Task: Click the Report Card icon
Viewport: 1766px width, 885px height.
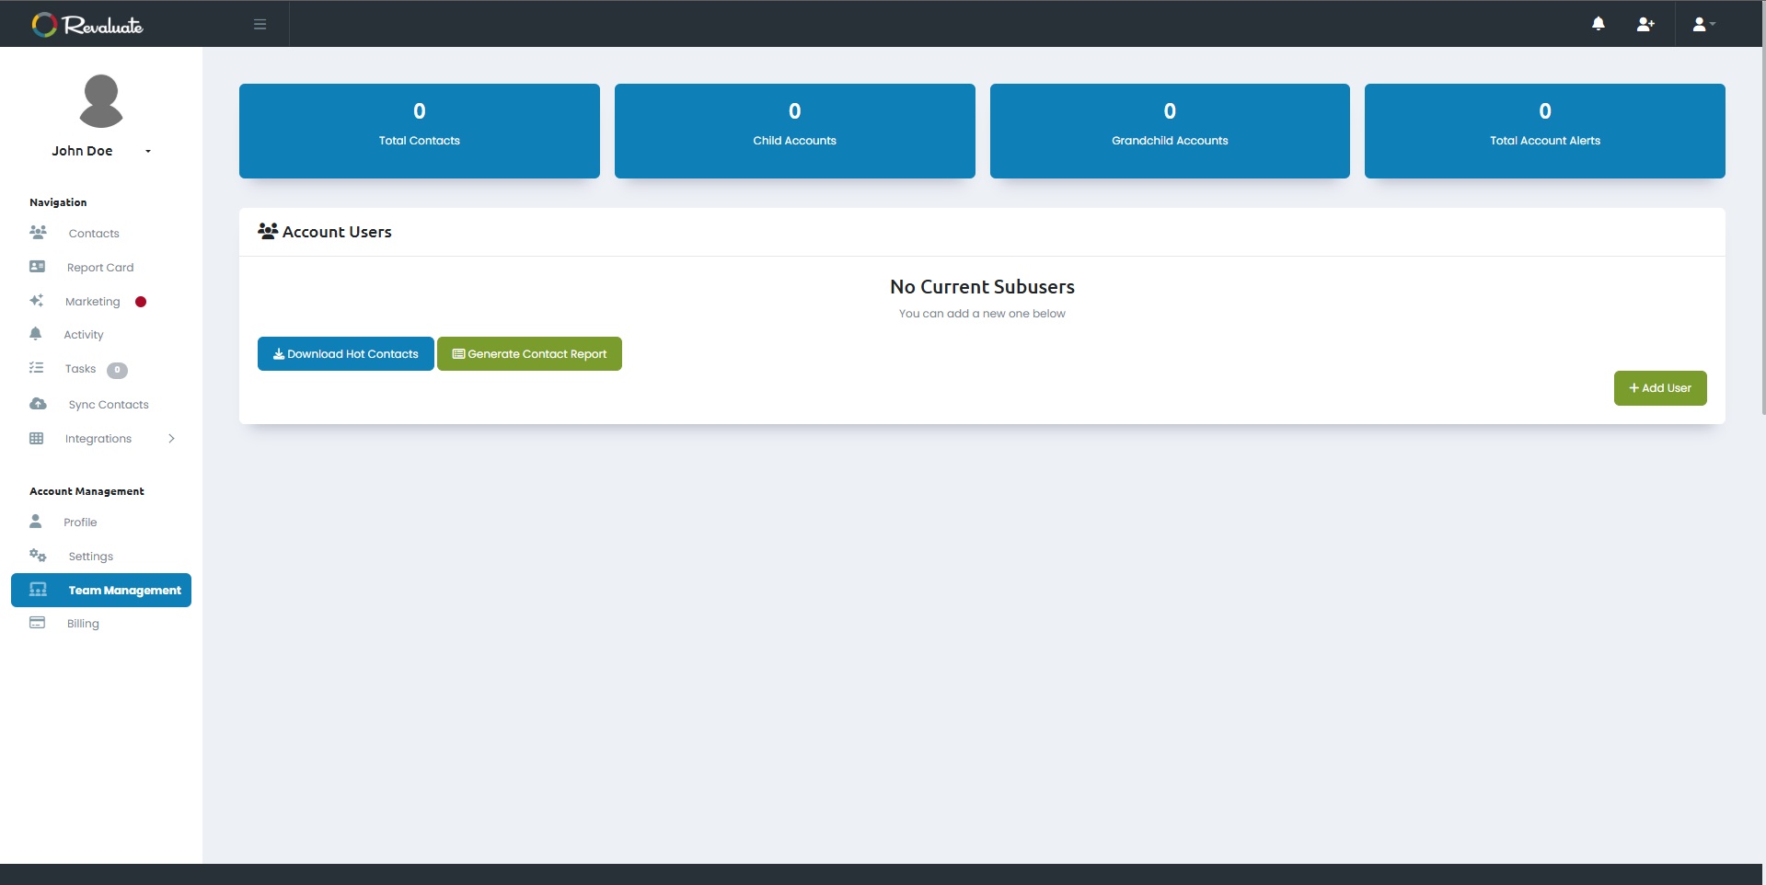Action: tap(37, 267)
